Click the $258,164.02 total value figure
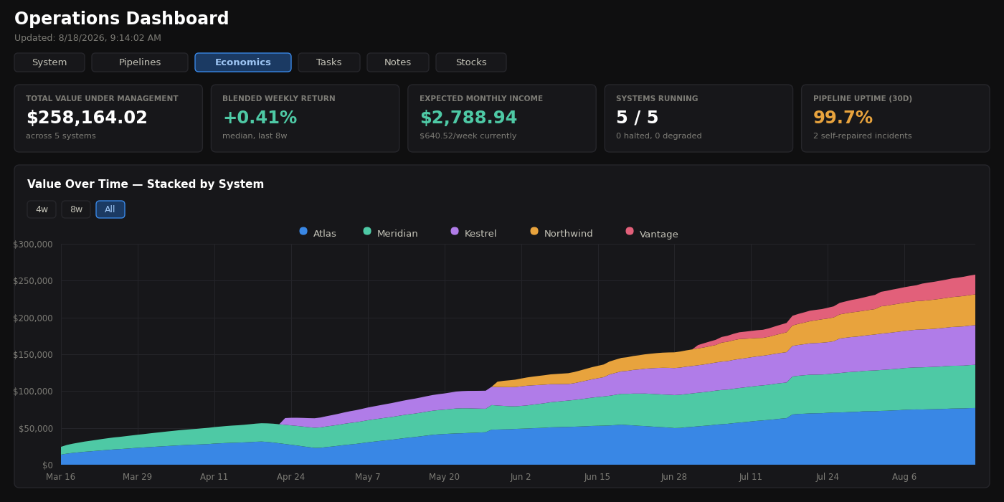 [87, 118]
